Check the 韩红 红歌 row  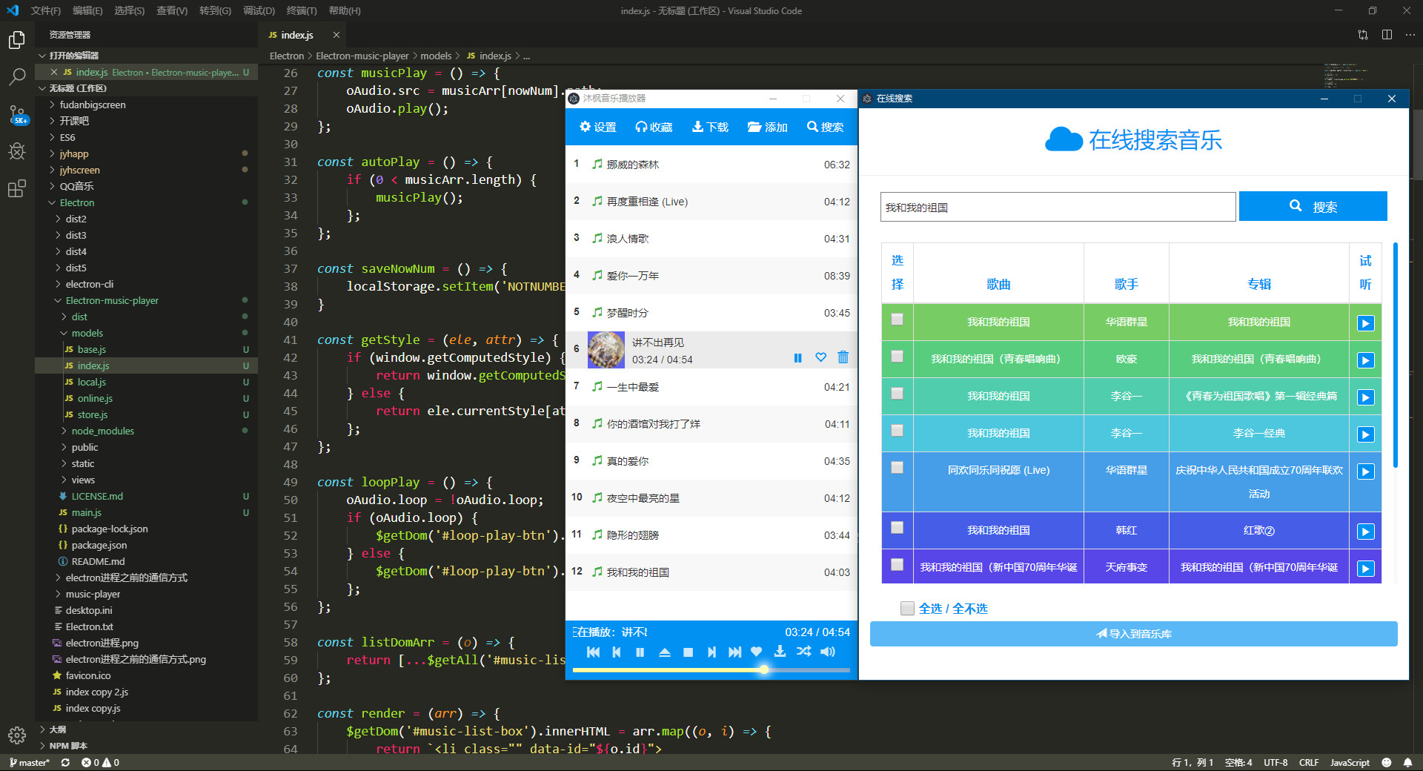(x=897, y=528)
